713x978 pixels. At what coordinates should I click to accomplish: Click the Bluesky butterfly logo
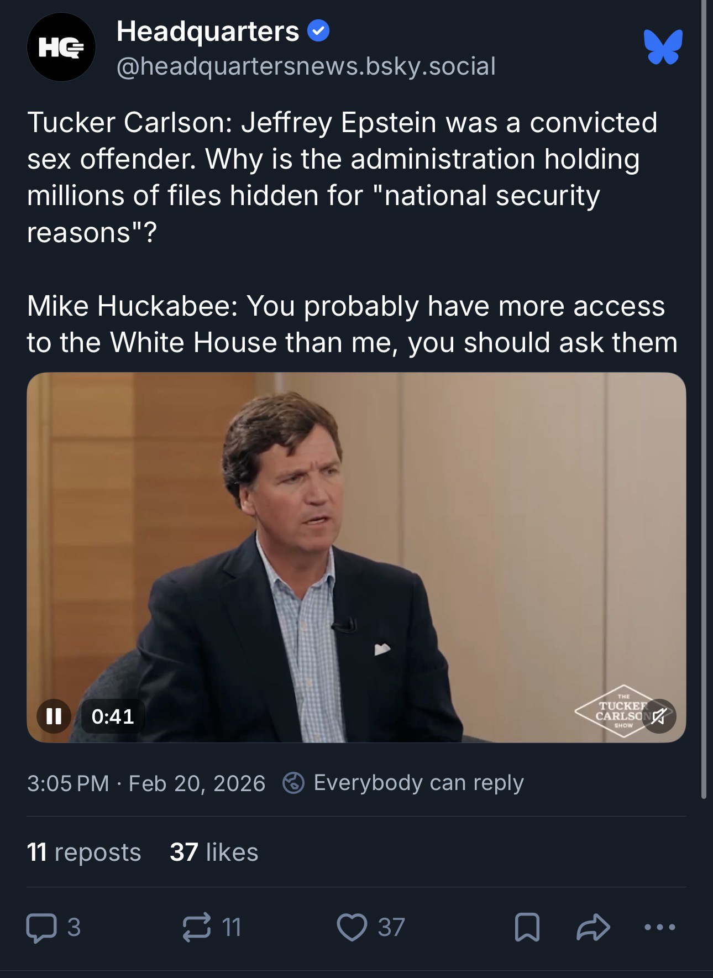click(x=663, y=48)
